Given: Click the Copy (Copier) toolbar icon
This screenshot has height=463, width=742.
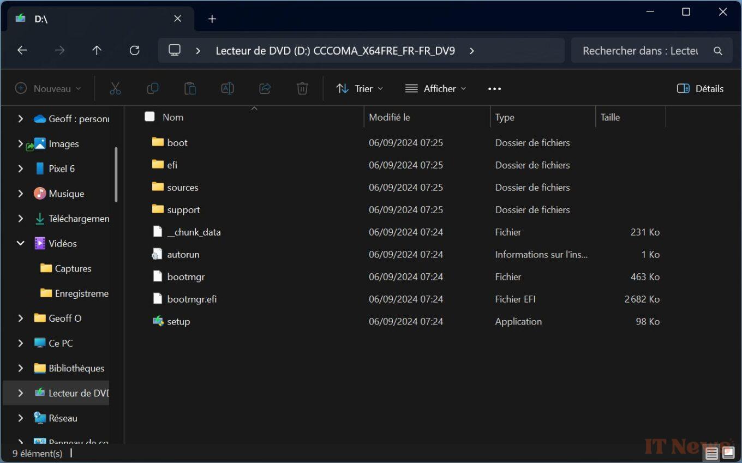Looking at the screenshot, I should (153, 88).
